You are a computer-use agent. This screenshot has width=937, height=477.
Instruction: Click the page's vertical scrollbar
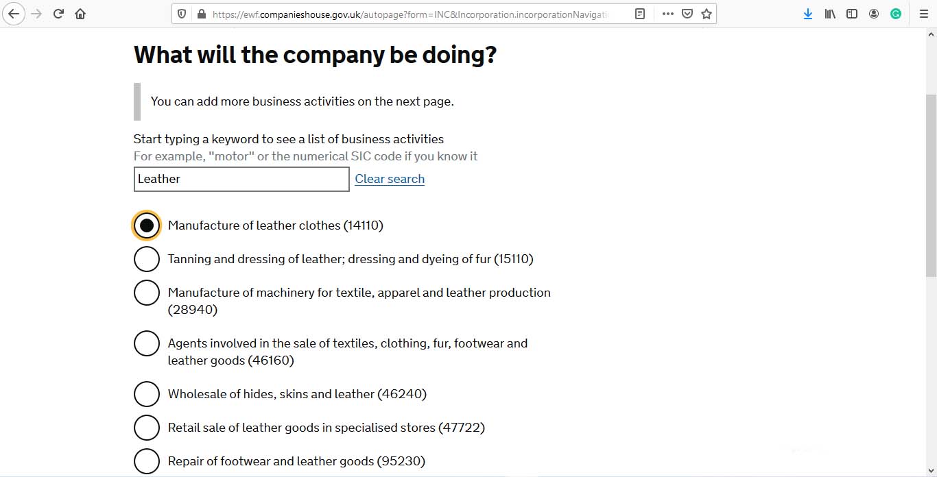[931, 185]
